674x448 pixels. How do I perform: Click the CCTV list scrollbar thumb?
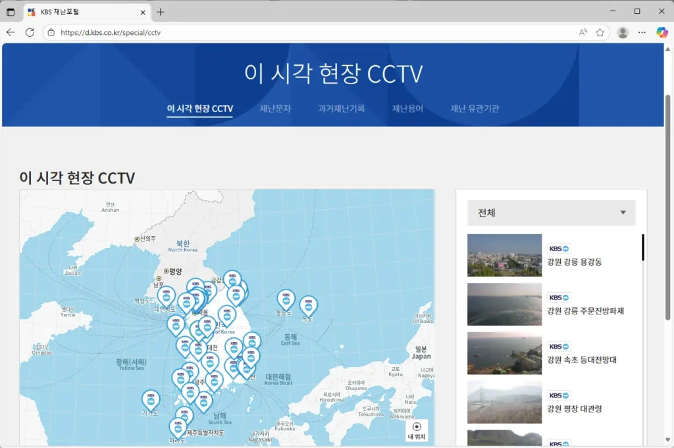[x=643, y=247]
